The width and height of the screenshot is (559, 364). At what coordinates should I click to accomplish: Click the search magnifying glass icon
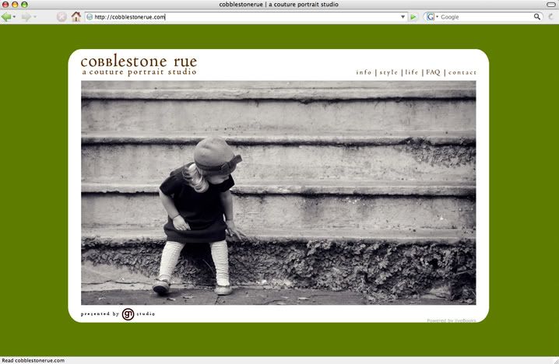coord(537,16)
